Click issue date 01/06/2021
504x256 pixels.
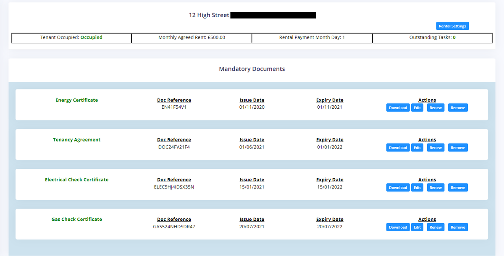252,147
